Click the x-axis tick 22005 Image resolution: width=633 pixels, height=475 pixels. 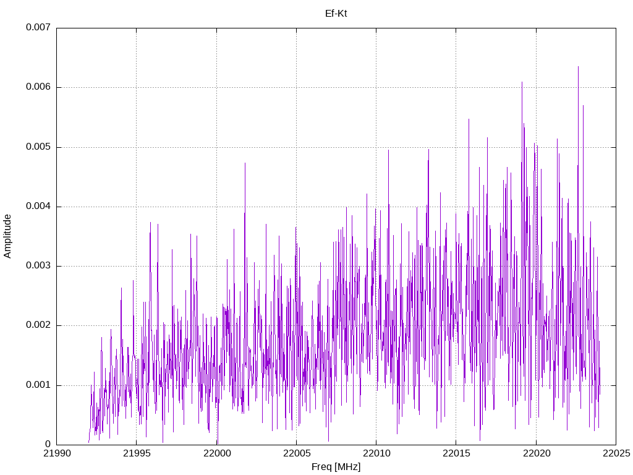pos(296,453)
